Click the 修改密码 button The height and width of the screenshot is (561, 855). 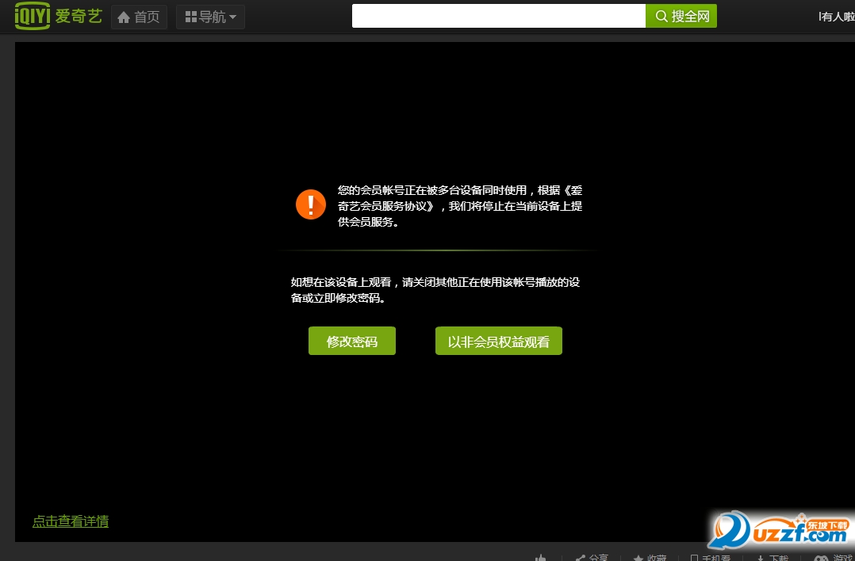point(351,340)
